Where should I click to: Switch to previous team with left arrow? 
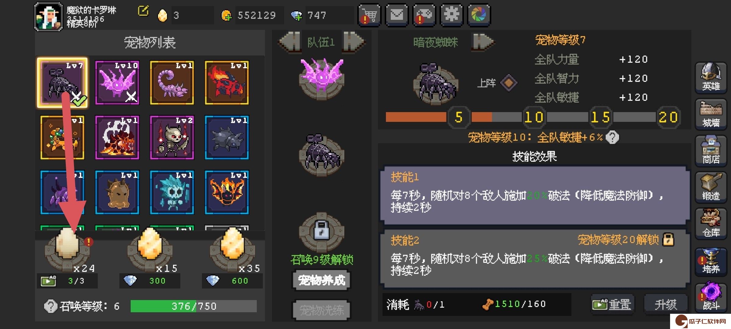coord(290,42)
